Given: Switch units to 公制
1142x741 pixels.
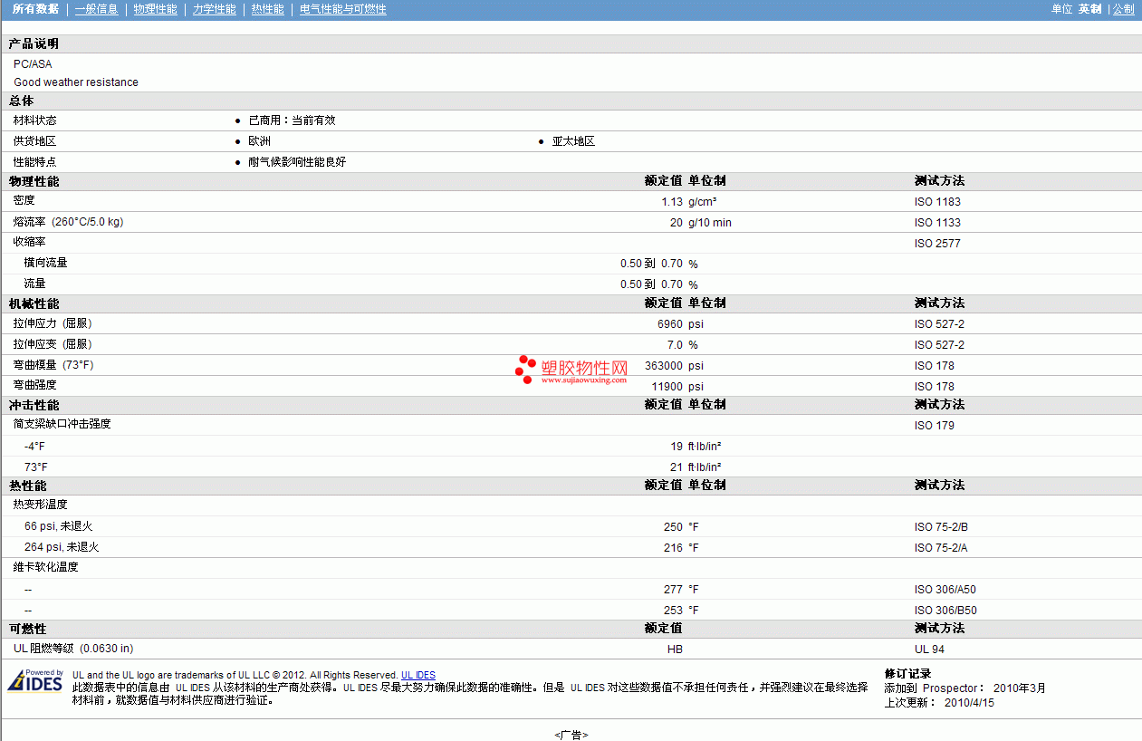Looking at the screenshot, I should 1123,9.
